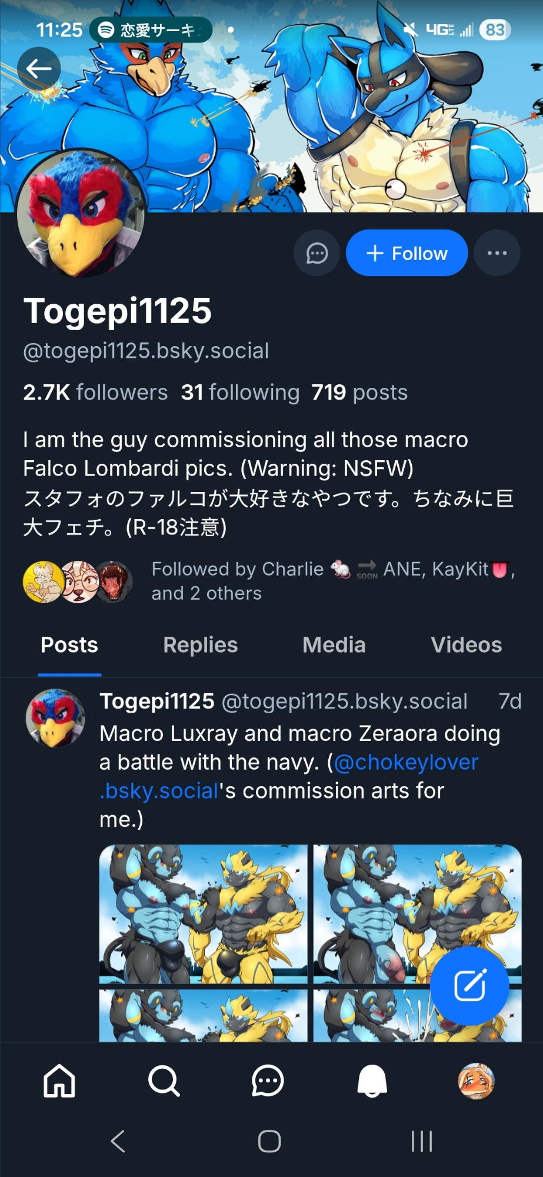Open Chat in the bottom navigation
Screen dimensions: 543x1177
268,1081
